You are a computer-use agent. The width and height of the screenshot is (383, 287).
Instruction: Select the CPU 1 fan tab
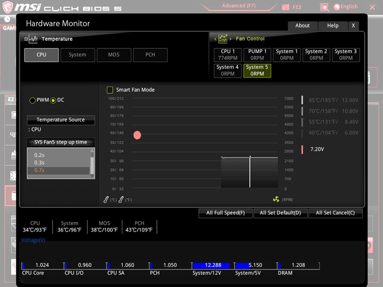[228, 55]
